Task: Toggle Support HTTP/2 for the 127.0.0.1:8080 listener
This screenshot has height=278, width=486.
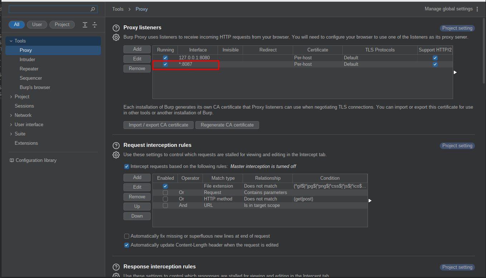Action: click(x=435, y=58)
